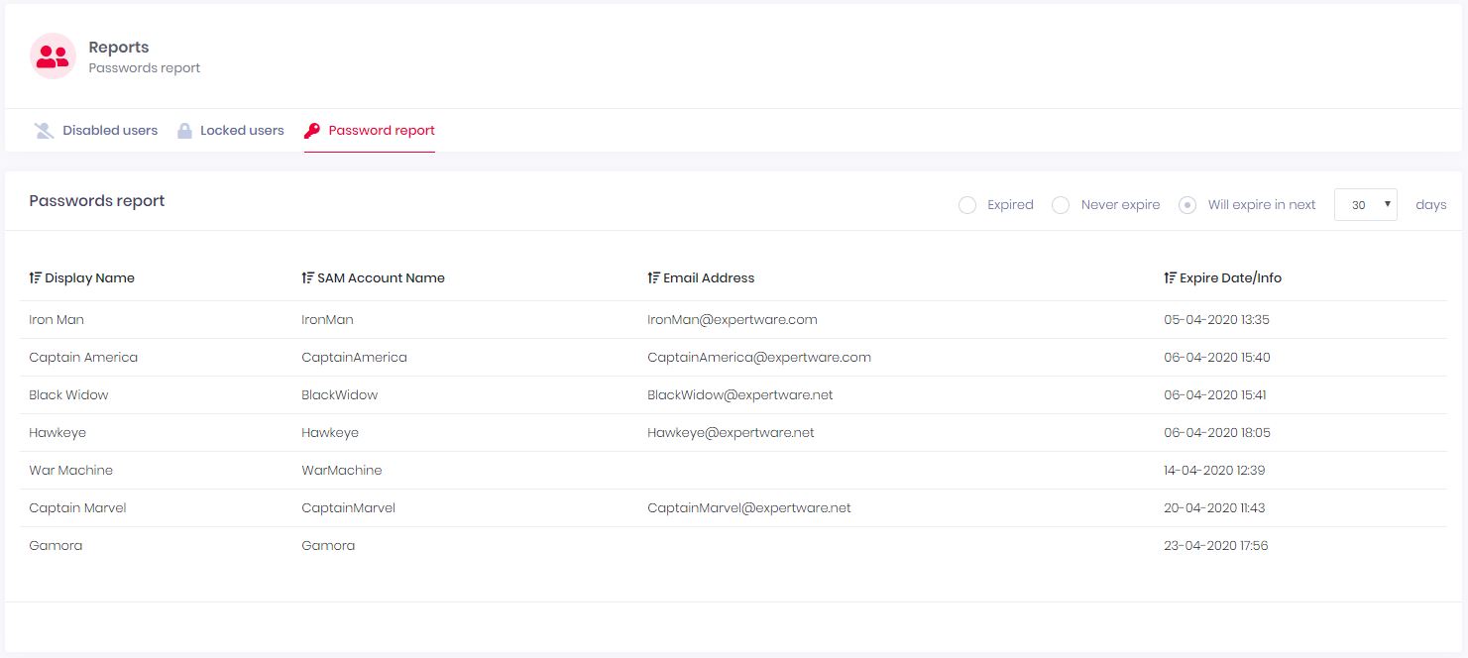The height and width of the screenshot is (658, 1468).
Task: Click the Password report key icon
Action: (312, 131)
